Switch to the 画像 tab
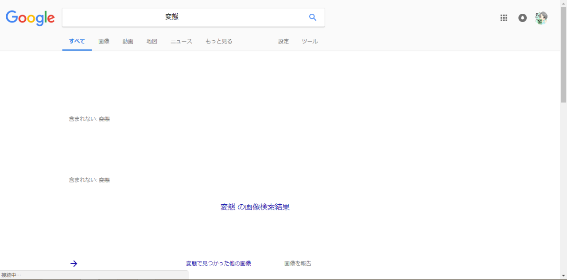 pyautogui.click(x=104, y=41)
